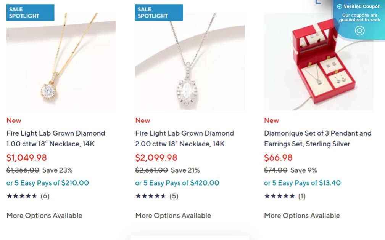The height and width of the screenshot is (240, 385).
Task: Click the star rating for the Diamonique set
Action: point(279,196)
